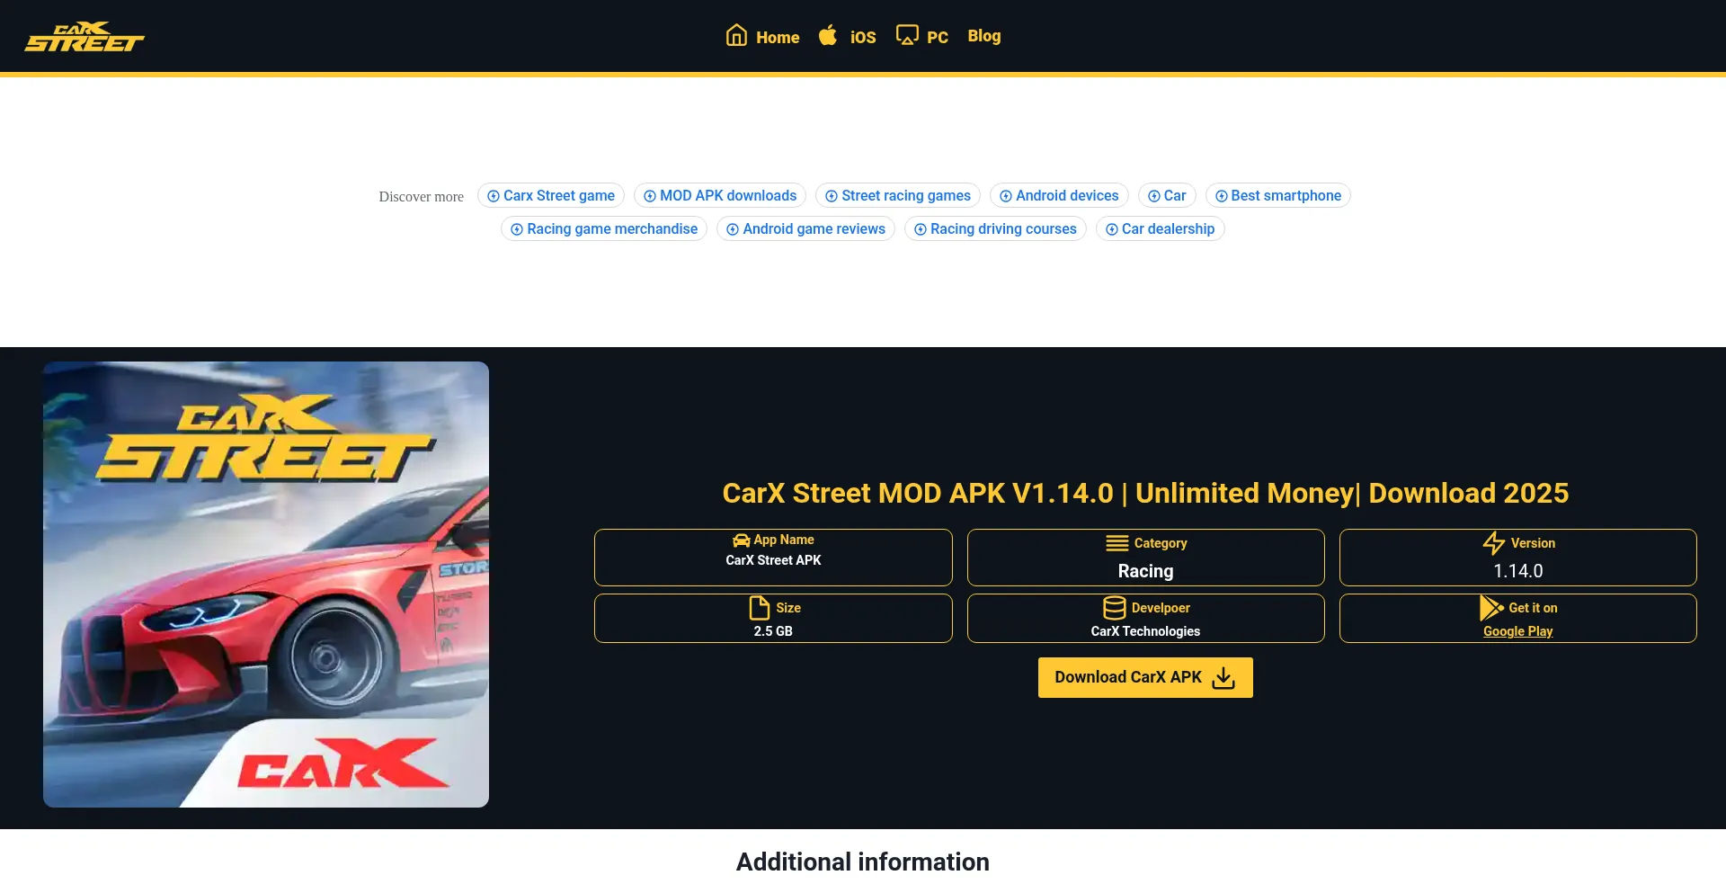Click the CarX Street cover art image
Viewport: 1726px width, 893px height.
[x=266, y=585]
